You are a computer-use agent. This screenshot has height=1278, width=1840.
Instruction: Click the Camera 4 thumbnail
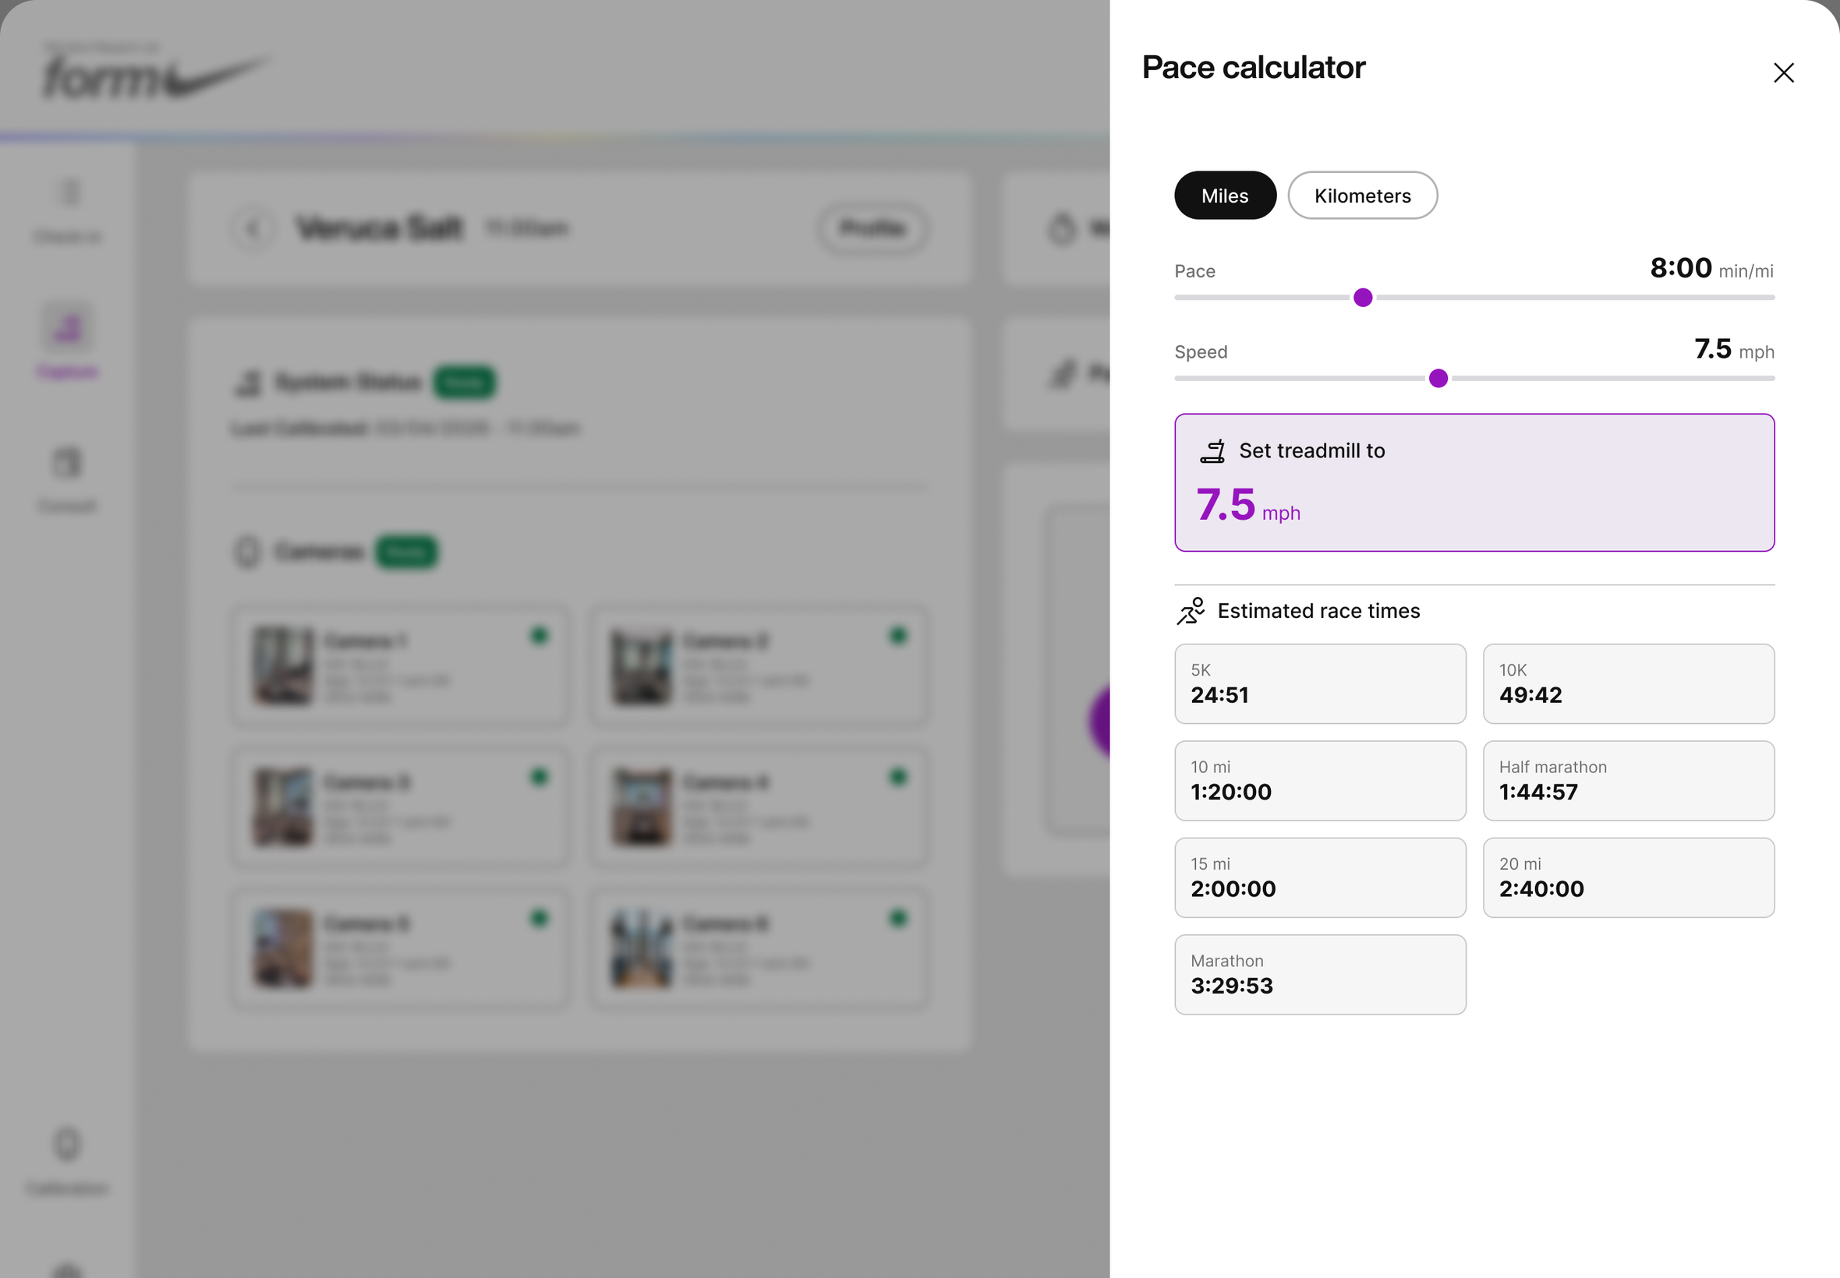point(642,807)
